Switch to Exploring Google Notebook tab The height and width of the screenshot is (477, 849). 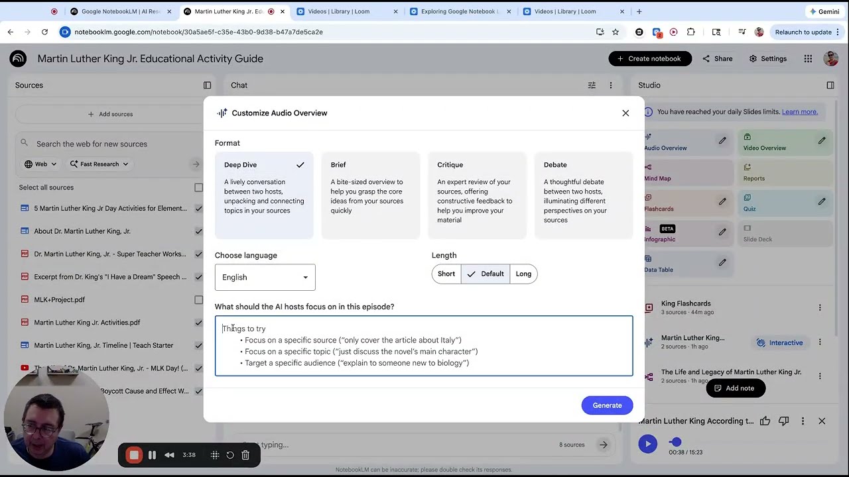(x=461, y=11)
